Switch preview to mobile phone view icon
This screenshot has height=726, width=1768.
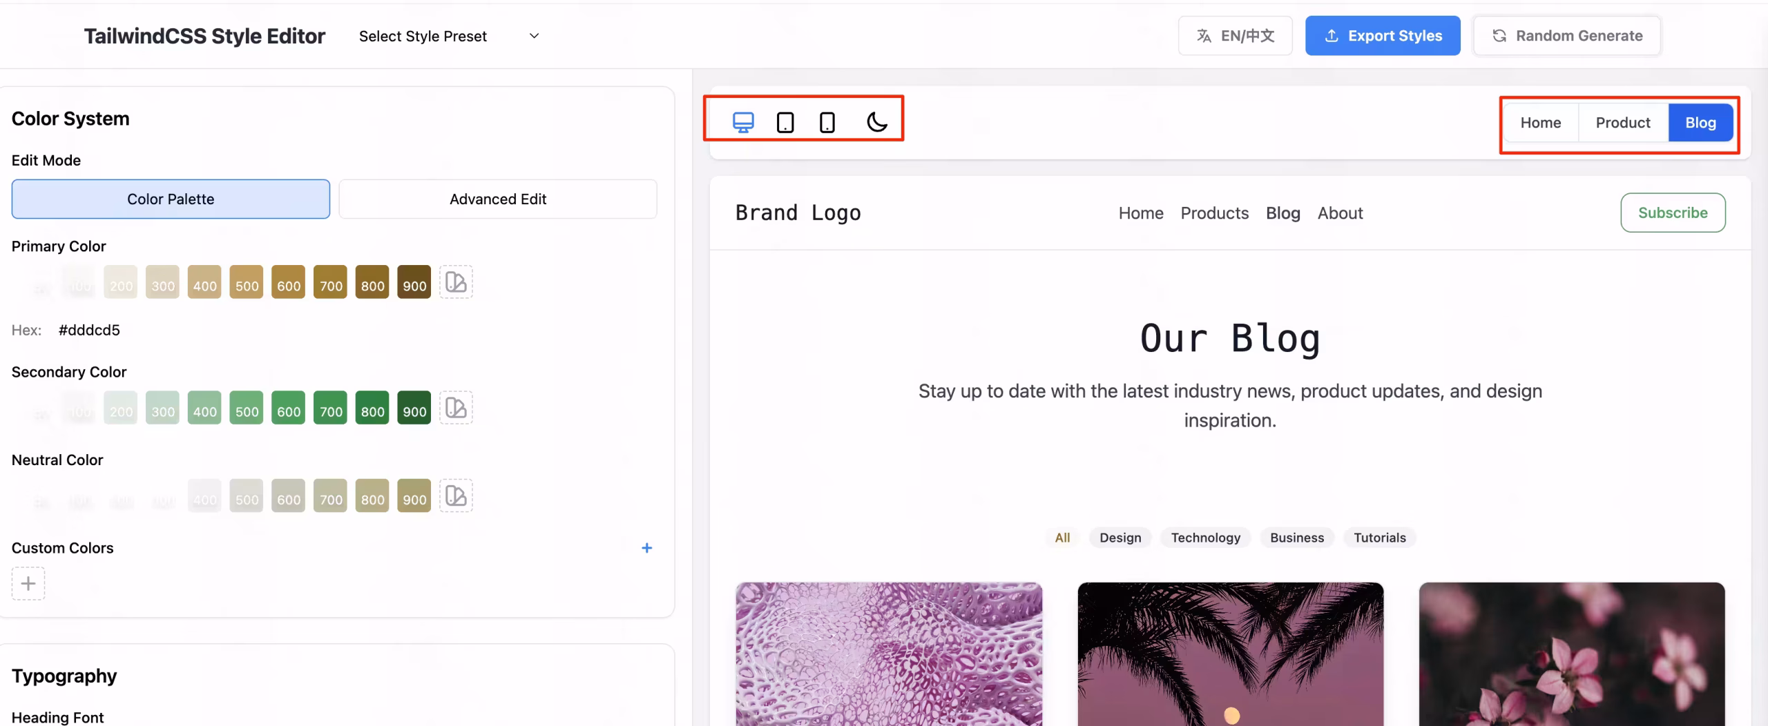(827, 122)
